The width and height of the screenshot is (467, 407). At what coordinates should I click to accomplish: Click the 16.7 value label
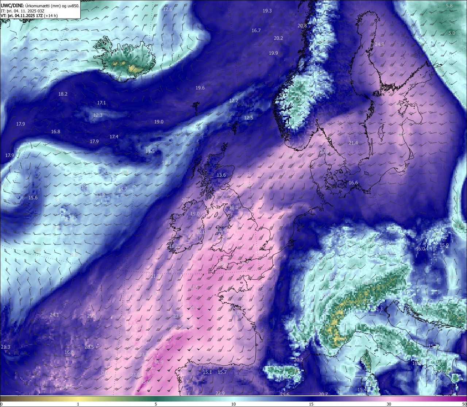[x=256, y=31]
